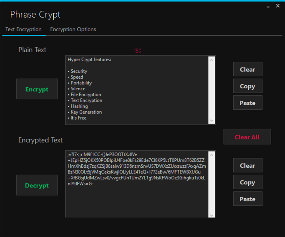Switch to the Text Encryption tab
Viewport: 285px width, 237px height.
23,29
